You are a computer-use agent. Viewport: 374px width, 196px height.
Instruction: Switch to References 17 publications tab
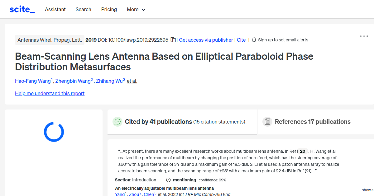point(312,122)
